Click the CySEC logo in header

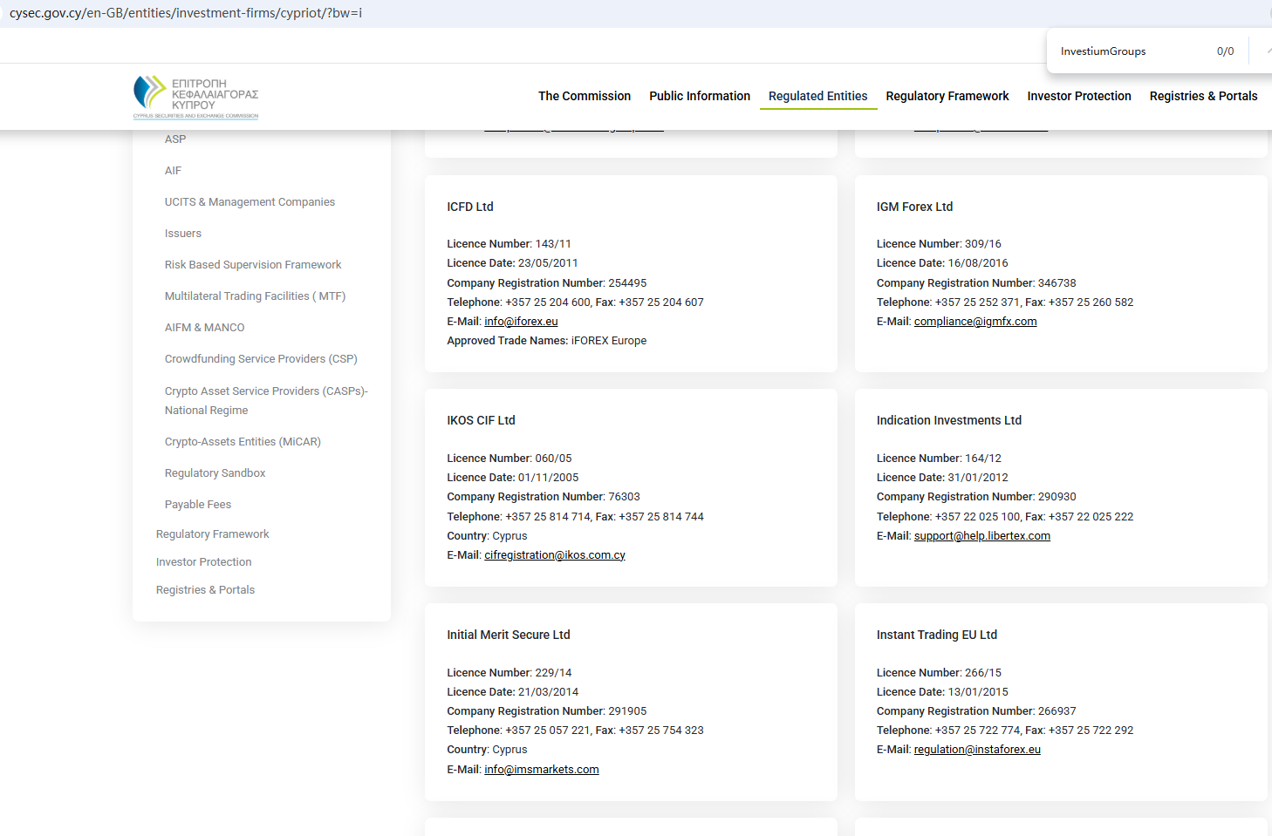[195, 97]
